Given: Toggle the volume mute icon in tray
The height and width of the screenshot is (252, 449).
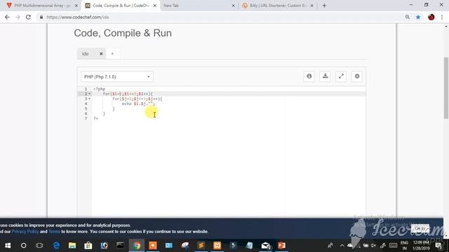Looking at the screenshot, I should tap(373, 246).
